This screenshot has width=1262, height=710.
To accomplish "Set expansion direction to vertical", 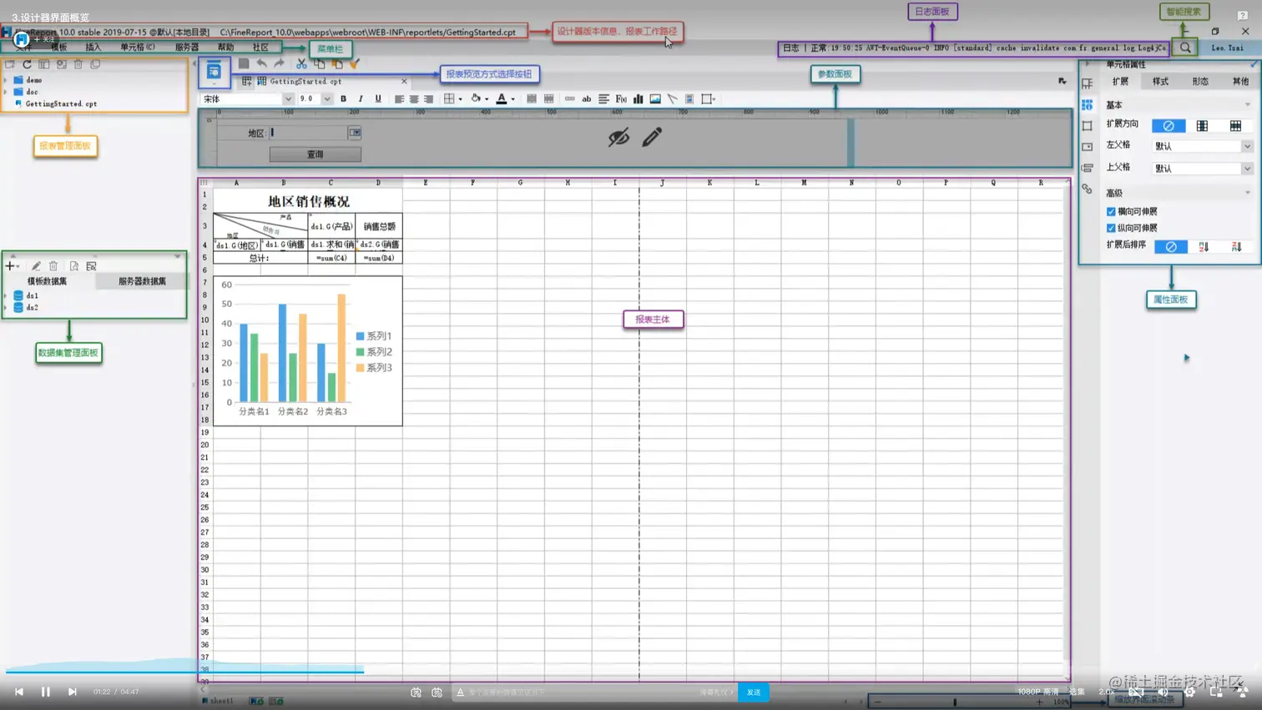I will point(1202,125).
